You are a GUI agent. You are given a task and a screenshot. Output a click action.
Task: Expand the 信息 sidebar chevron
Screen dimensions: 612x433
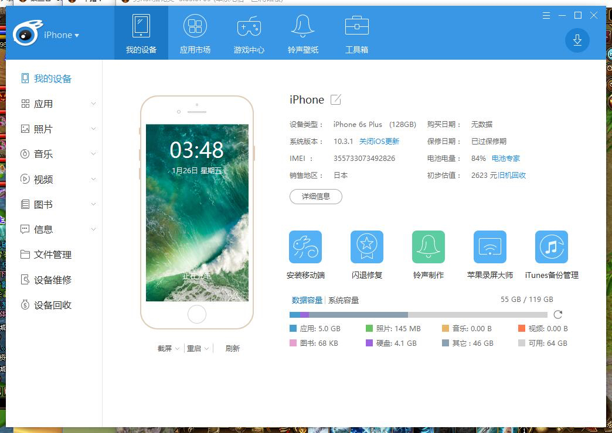coord(93,229)
